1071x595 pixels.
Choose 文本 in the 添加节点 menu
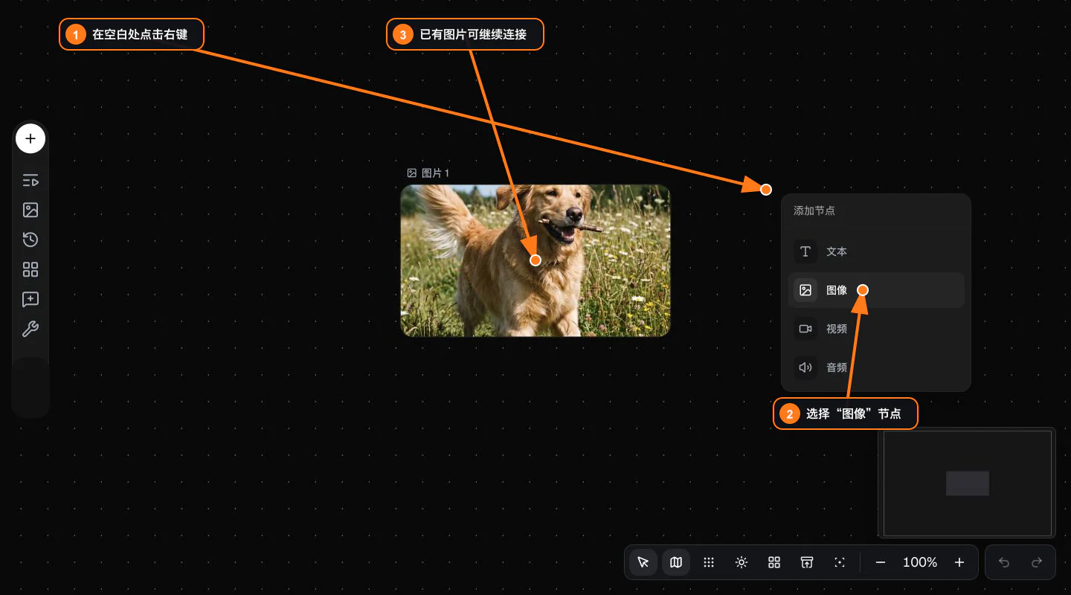pyautogui.click(x=876, y=251)
